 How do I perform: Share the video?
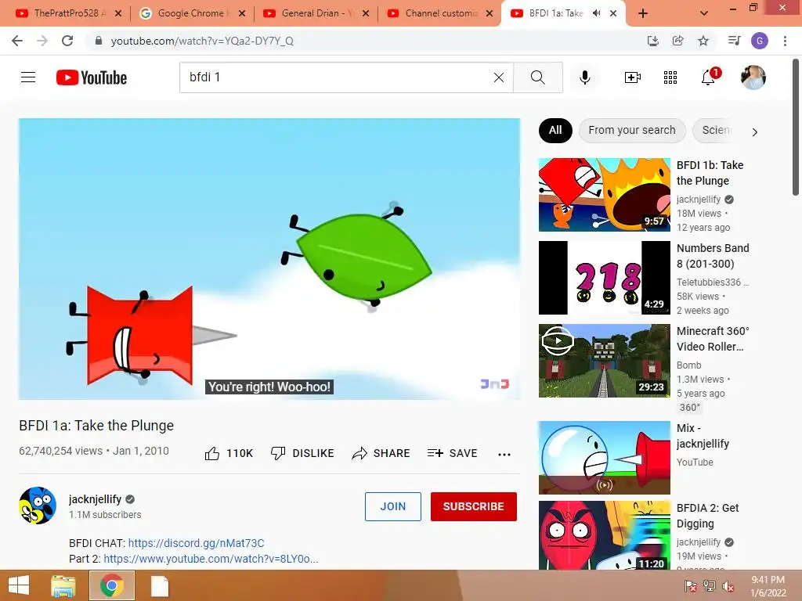pos(381,453)
